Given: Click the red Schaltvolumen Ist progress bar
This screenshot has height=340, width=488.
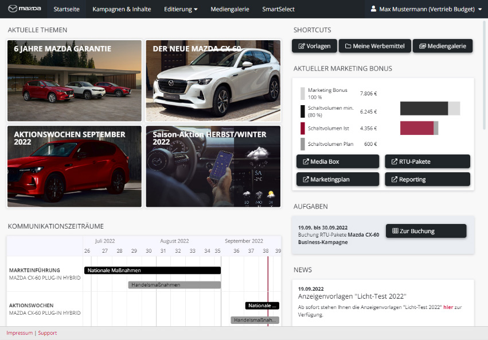Looking at the screenshot, I should [417, 128].
